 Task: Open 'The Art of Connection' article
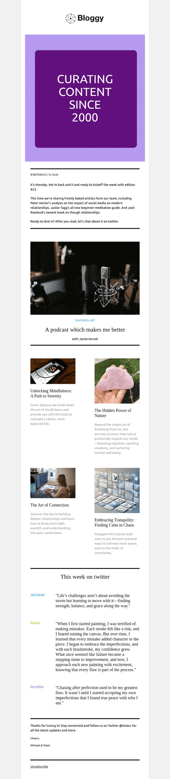(x=50, y=505)
